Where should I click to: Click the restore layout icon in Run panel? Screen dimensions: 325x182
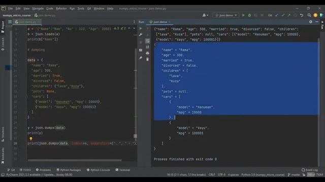pos(141,50)
